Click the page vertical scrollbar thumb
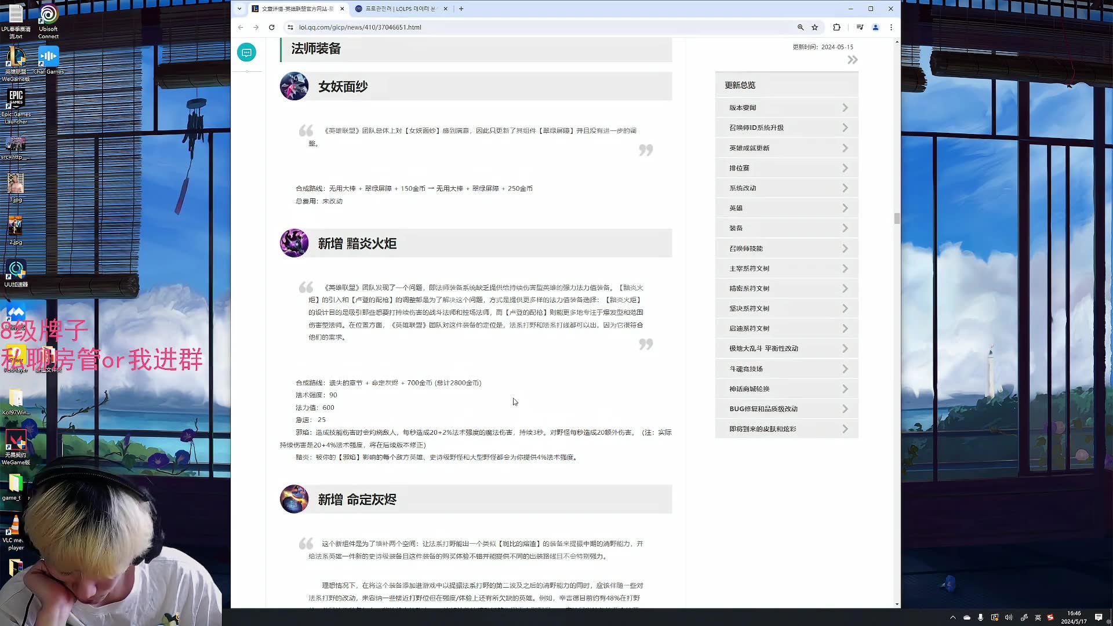Screen dimensions: 1113x626 point(897,219)
